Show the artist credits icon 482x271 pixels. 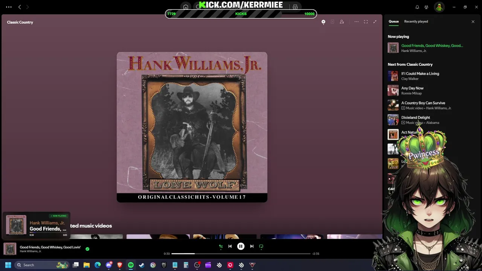[342, 22]
